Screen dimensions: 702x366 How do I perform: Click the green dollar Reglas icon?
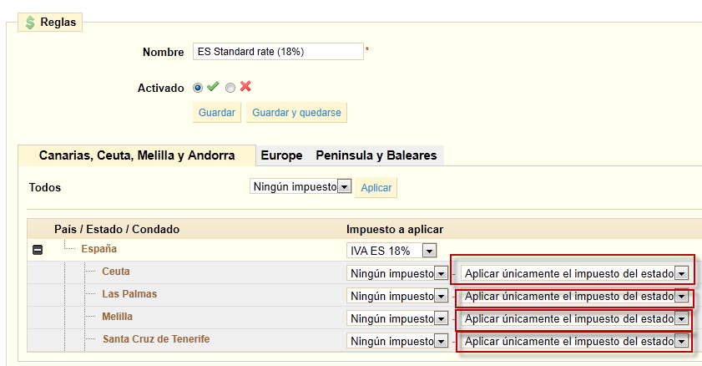pos(30,23)
